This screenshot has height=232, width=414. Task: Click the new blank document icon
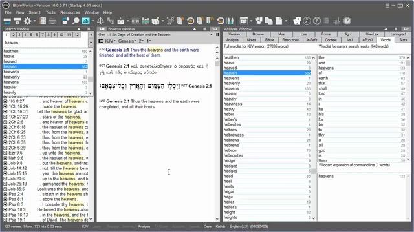coord(279,21)
